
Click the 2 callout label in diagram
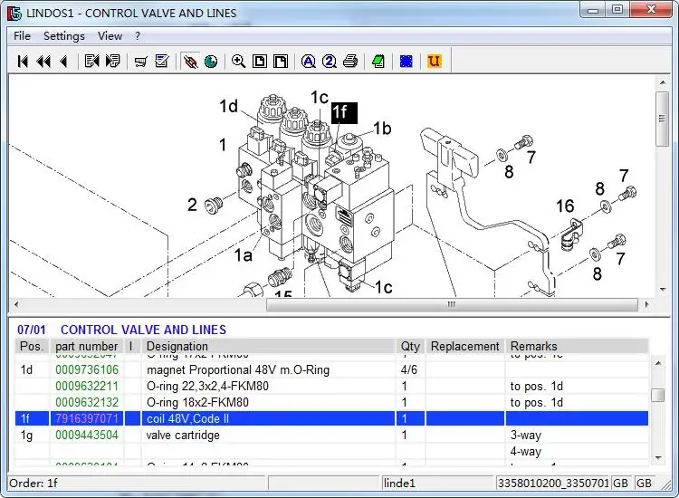point(192,205)
